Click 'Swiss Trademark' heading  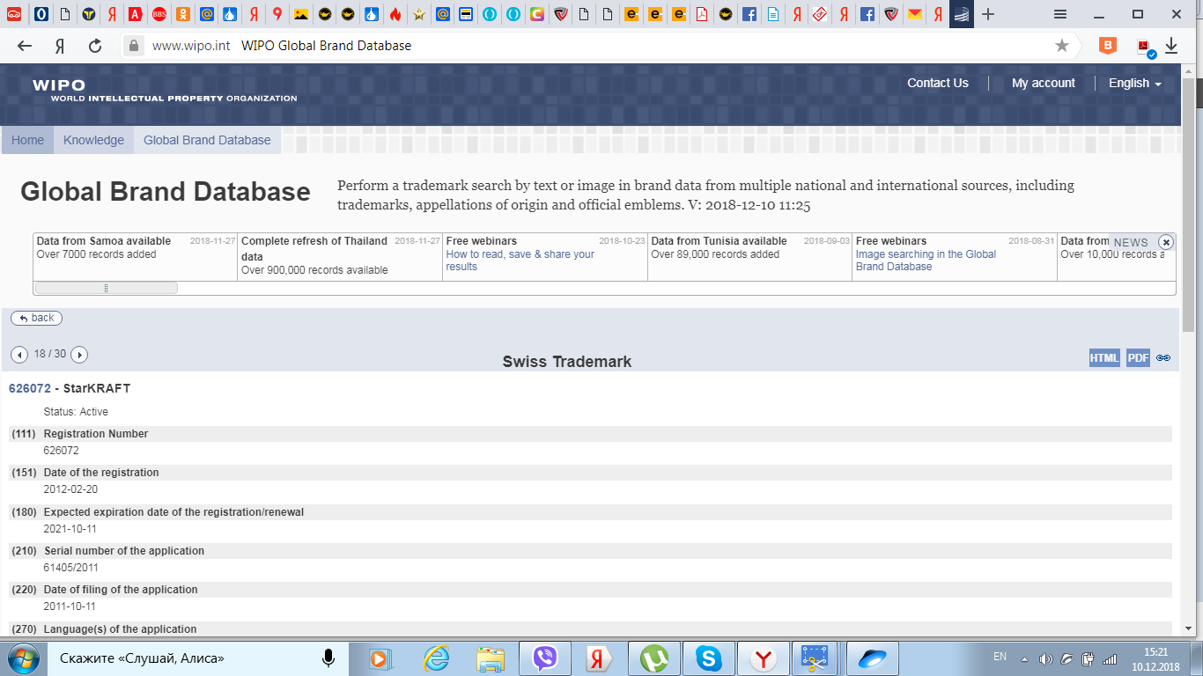[x=567, y=362]
